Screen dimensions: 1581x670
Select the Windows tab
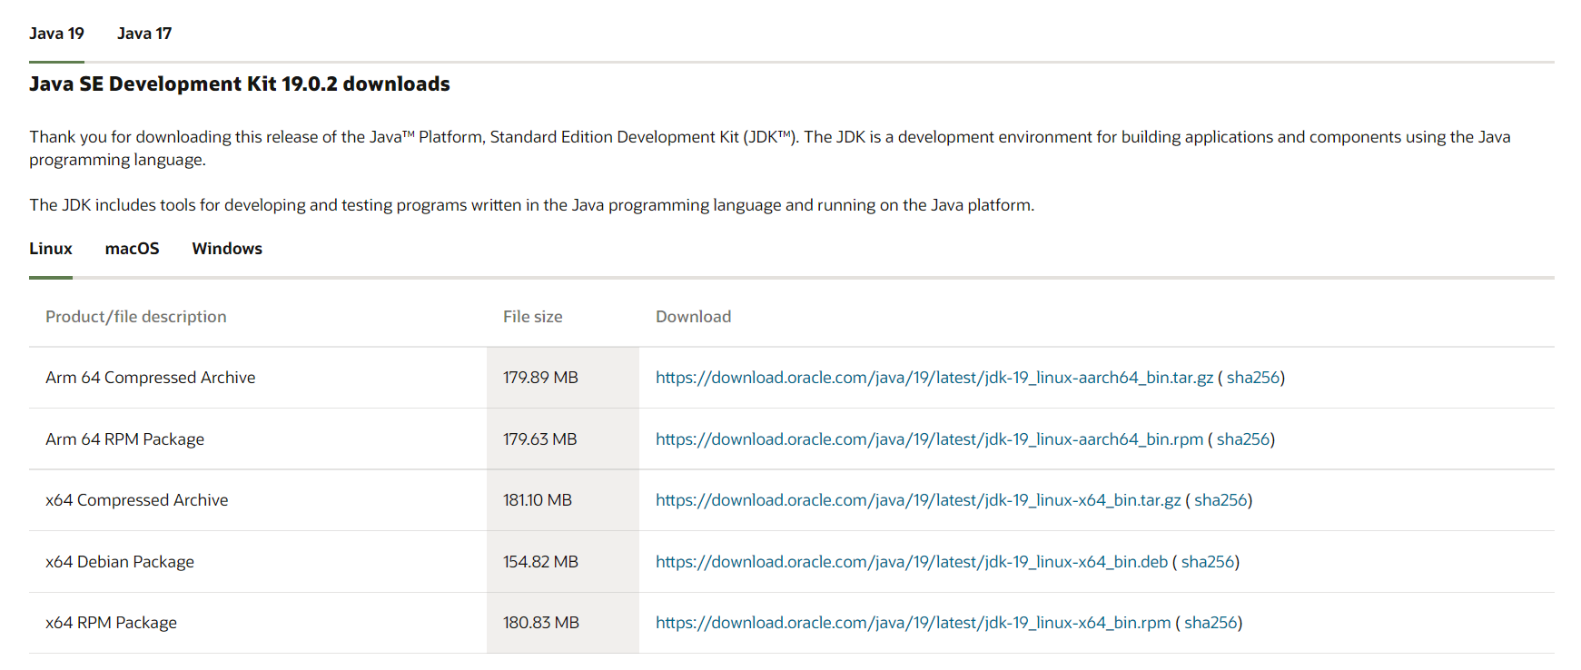pos(227,249)
